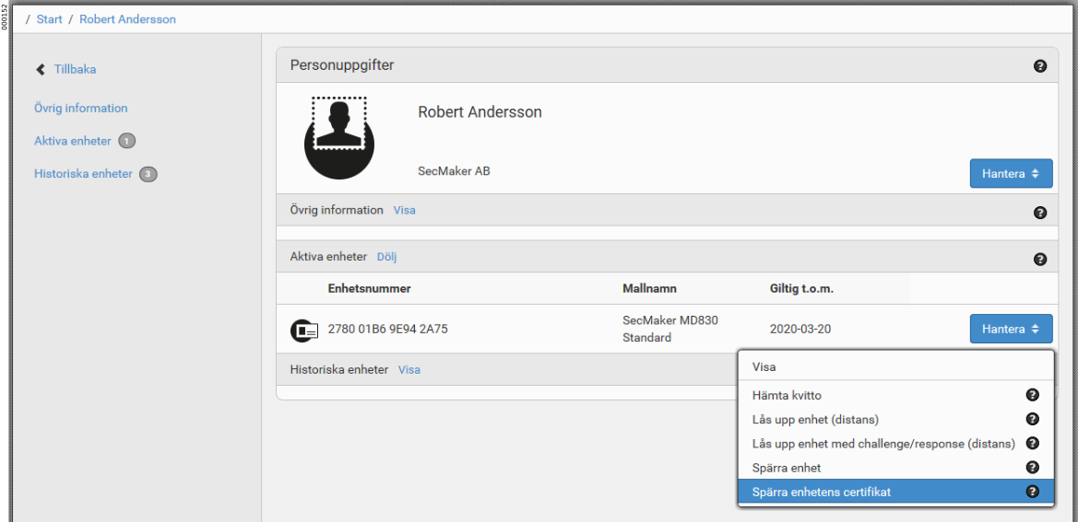Click the help icon beside Övrig information section
This screenshot has width=1078, height=522.
[1040, 213]
